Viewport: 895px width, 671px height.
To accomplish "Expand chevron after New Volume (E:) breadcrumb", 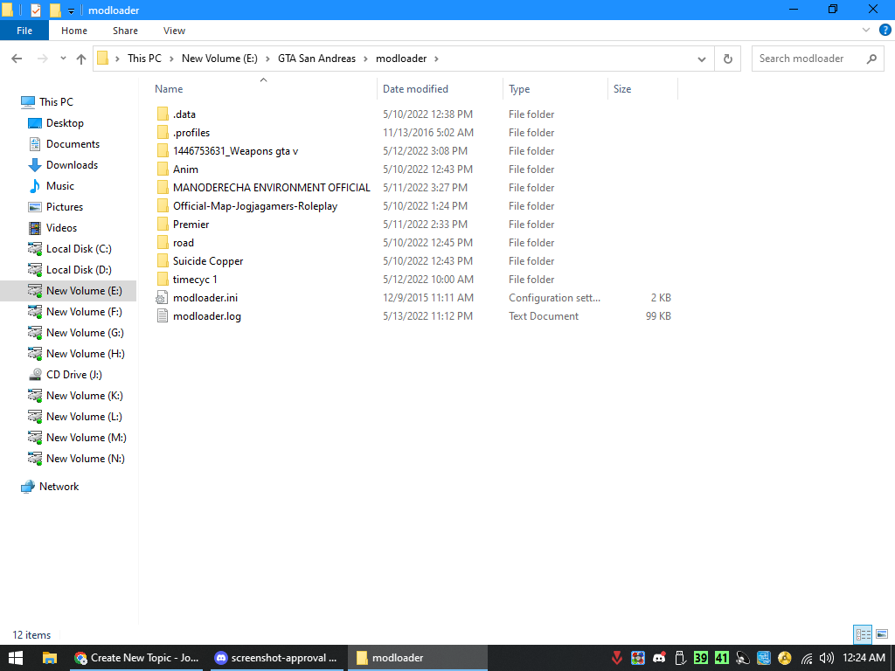I will coord(267,59).
